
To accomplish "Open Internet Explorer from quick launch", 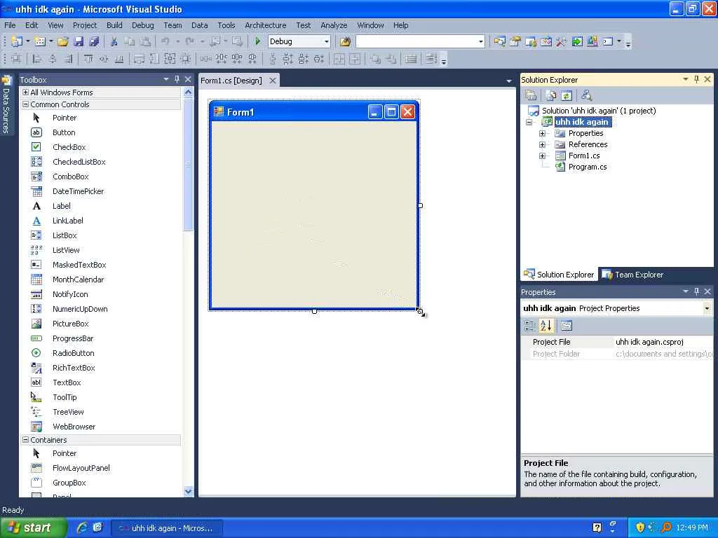I will tap(82, 527).
